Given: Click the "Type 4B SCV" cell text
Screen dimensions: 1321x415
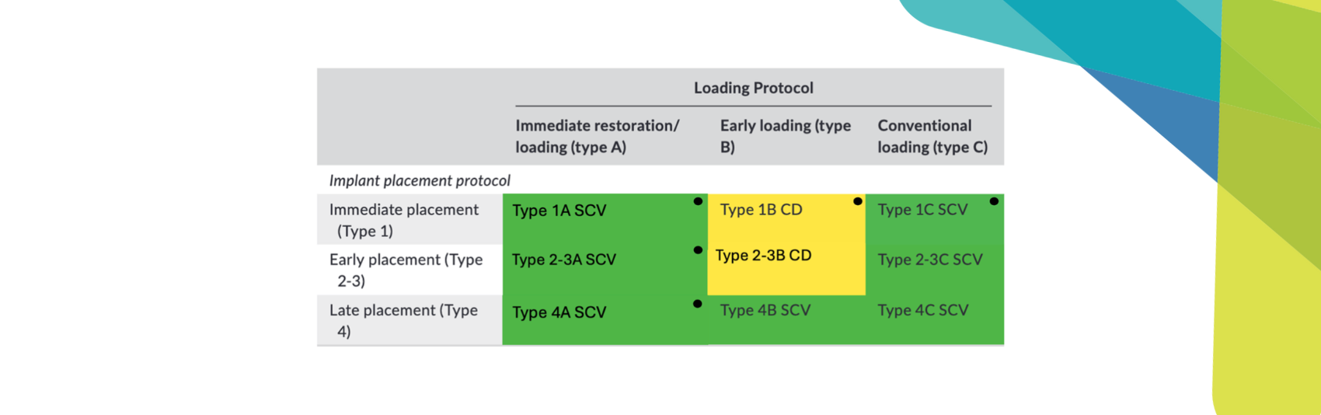Looking at the screenshot, I should (x=765, y=310).
